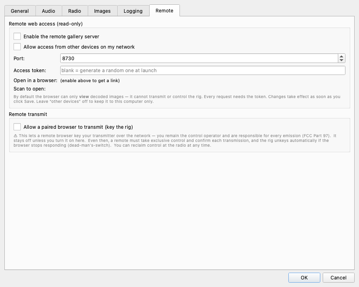Go to the Images tab
This screenshot has width=359, height=287.
[x=103, y=11]
